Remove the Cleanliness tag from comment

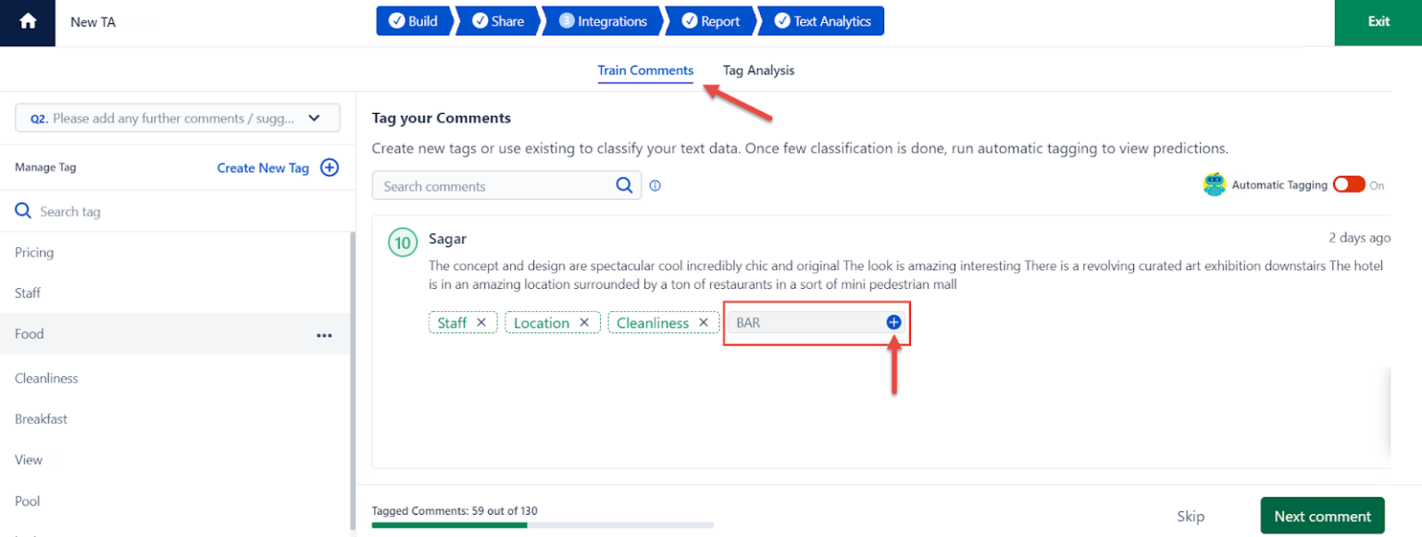(x=704, y=322)
